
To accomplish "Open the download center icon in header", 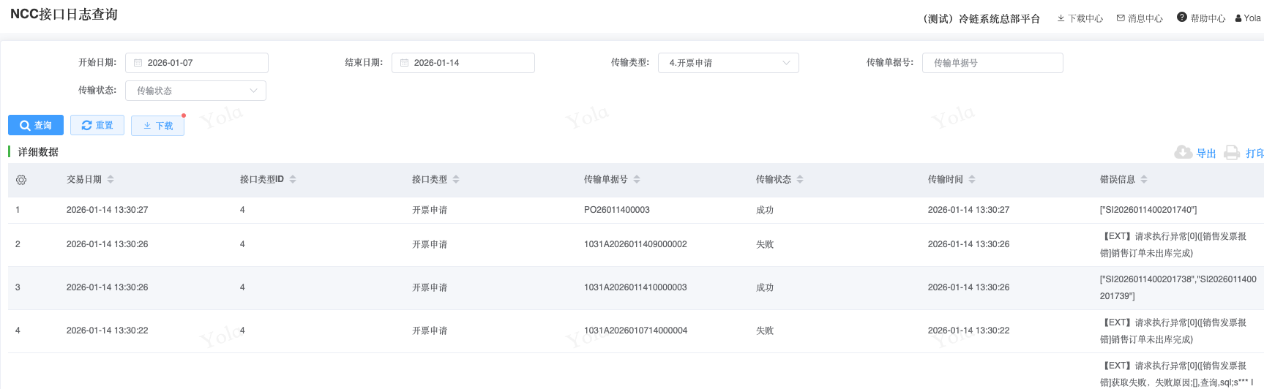I will (x=1061, y=18).
